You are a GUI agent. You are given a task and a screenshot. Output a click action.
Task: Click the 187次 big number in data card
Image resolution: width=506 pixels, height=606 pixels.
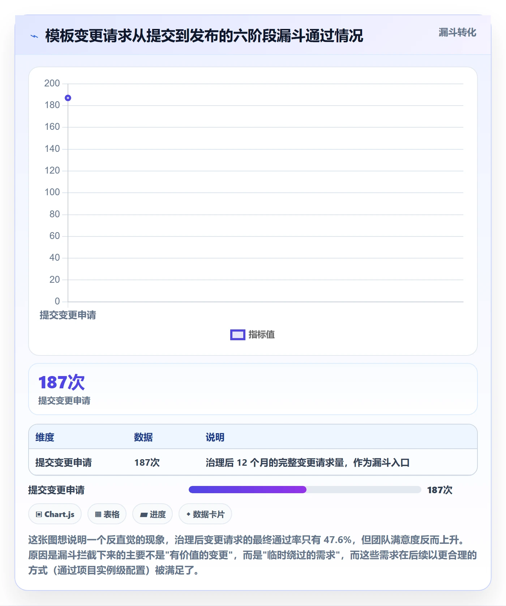point(61,383)
